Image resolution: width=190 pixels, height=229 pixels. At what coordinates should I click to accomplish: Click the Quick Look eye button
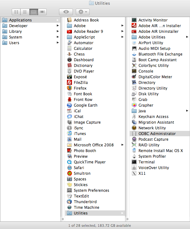click(66, 12)
